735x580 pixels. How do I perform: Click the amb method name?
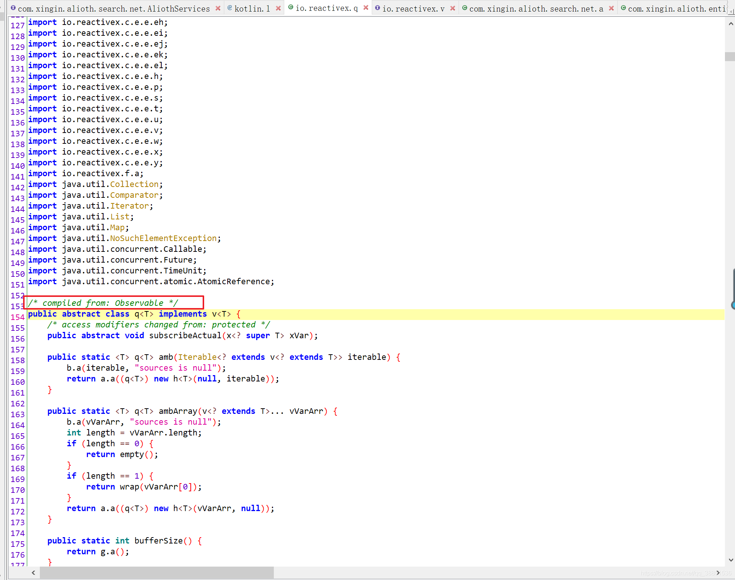point(166,357)
